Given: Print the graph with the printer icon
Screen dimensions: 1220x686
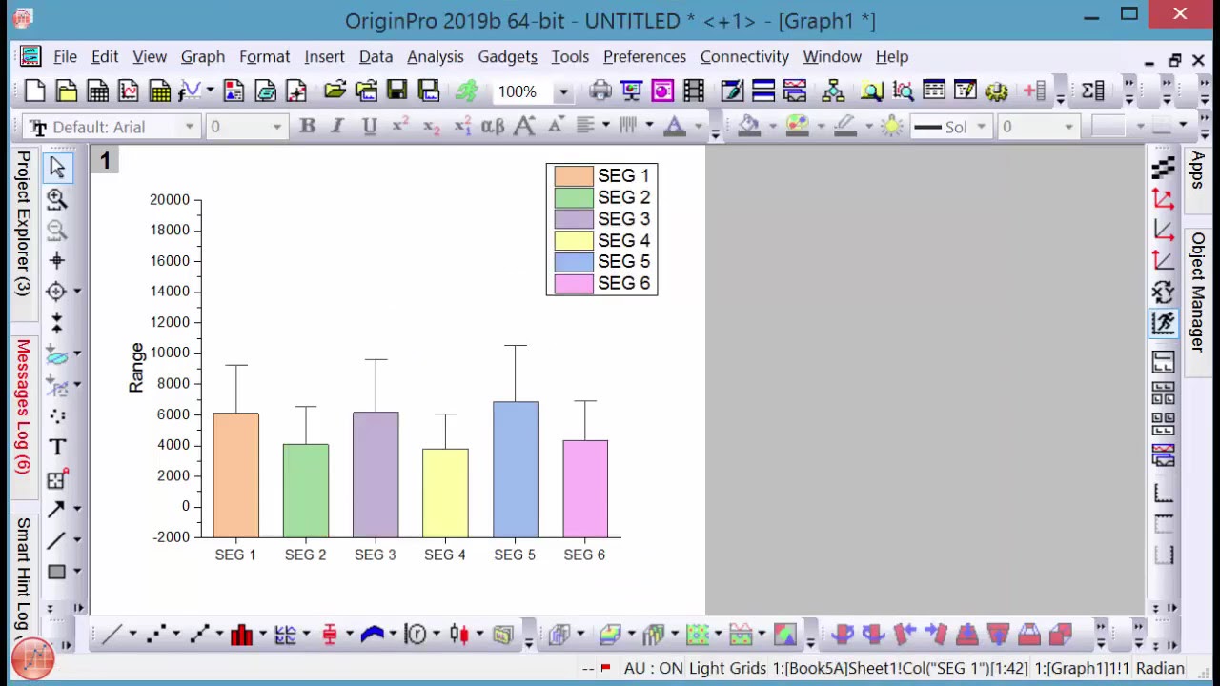Looking at the screenshot, I should [600, 91].
